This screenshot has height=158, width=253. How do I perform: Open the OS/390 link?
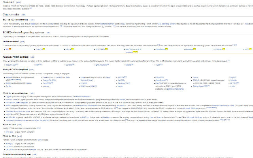click(68, 65)
